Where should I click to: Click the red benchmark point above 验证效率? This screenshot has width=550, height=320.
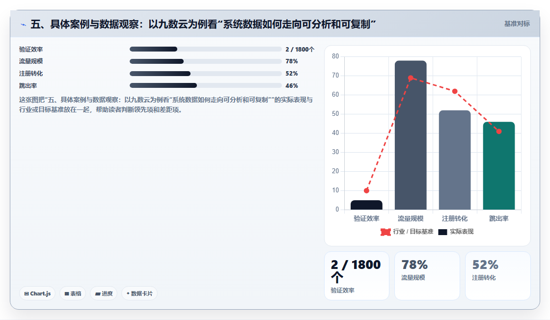[x=366, y=190]
